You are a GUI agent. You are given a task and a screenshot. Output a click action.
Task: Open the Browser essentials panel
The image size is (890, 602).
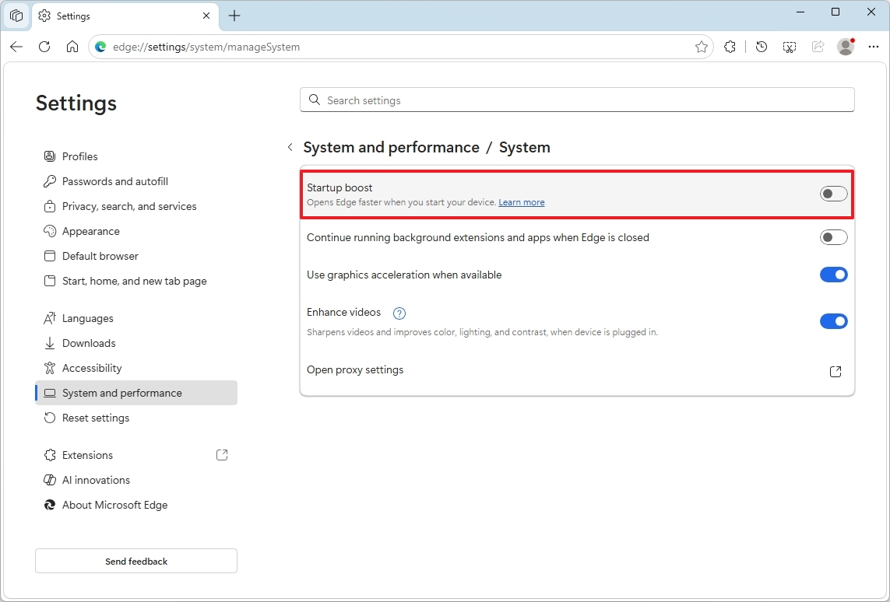(730, 47)
